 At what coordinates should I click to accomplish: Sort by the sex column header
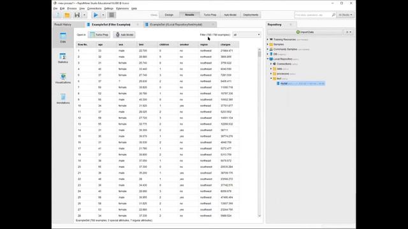pos(127,45)
